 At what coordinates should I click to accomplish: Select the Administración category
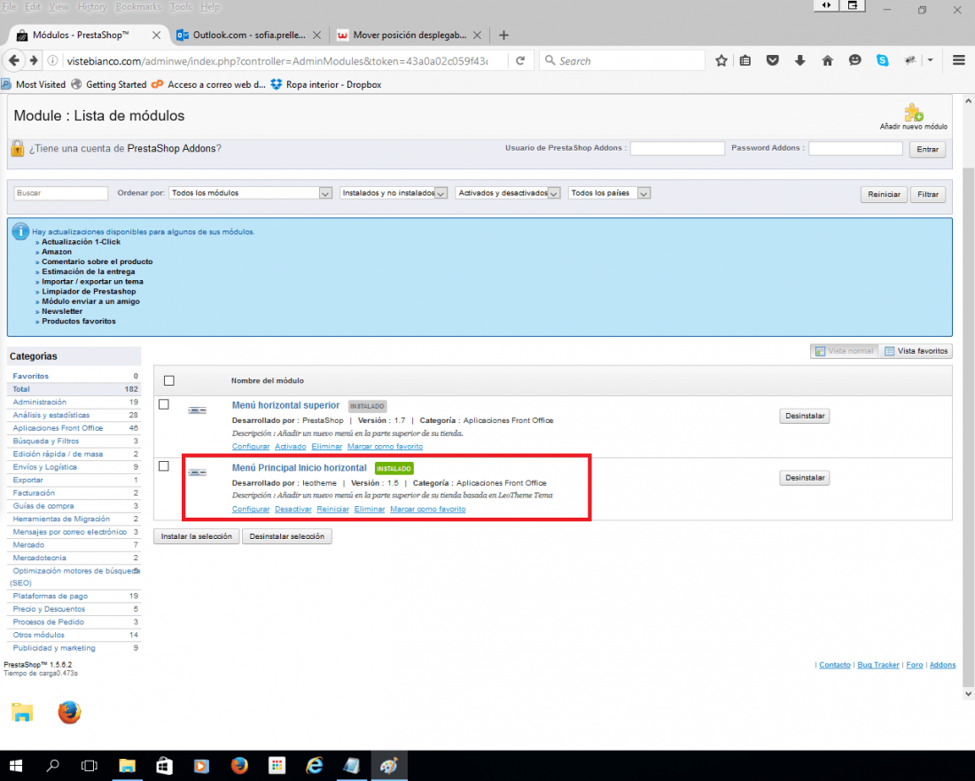(39, 402)
